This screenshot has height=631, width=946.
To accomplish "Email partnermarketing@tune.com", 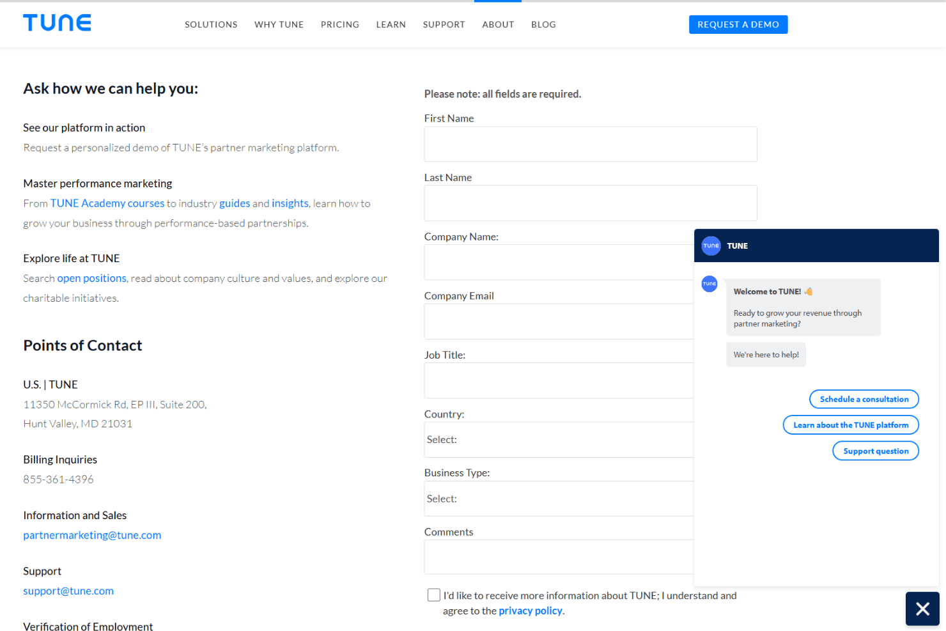I will click(92, 535).
